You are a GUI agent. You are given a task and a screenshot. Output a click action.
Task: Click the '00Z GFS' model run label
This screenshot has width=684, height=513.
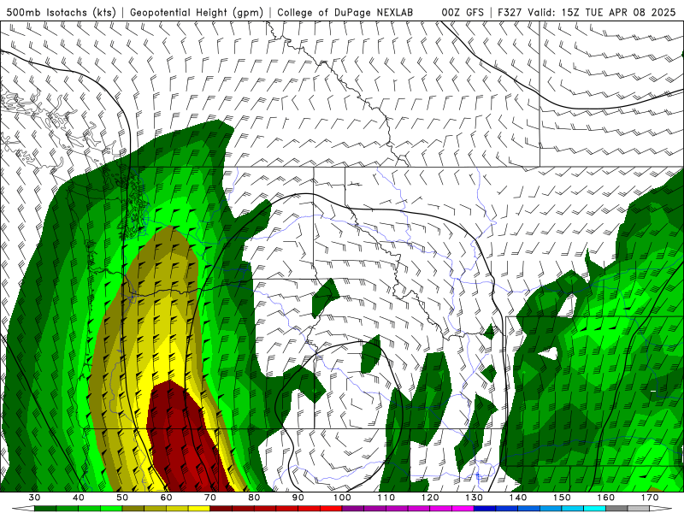click(463, 12)
